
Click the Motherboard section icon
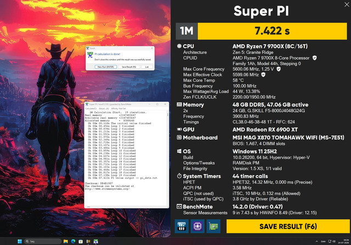[179, 137]
